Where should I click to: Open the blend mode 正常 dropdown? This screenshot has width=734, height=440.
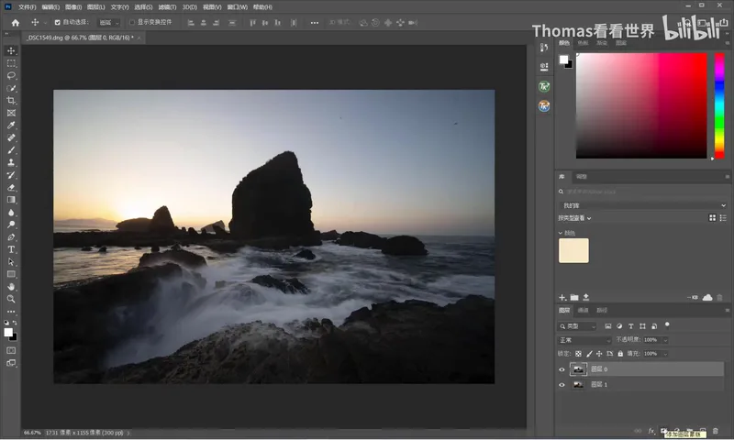coord(584,340)
